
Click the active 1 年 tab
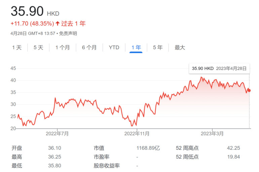[136, 48]
